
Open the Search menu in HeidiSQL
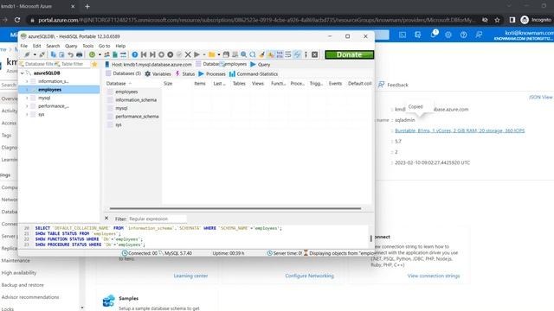53,46
